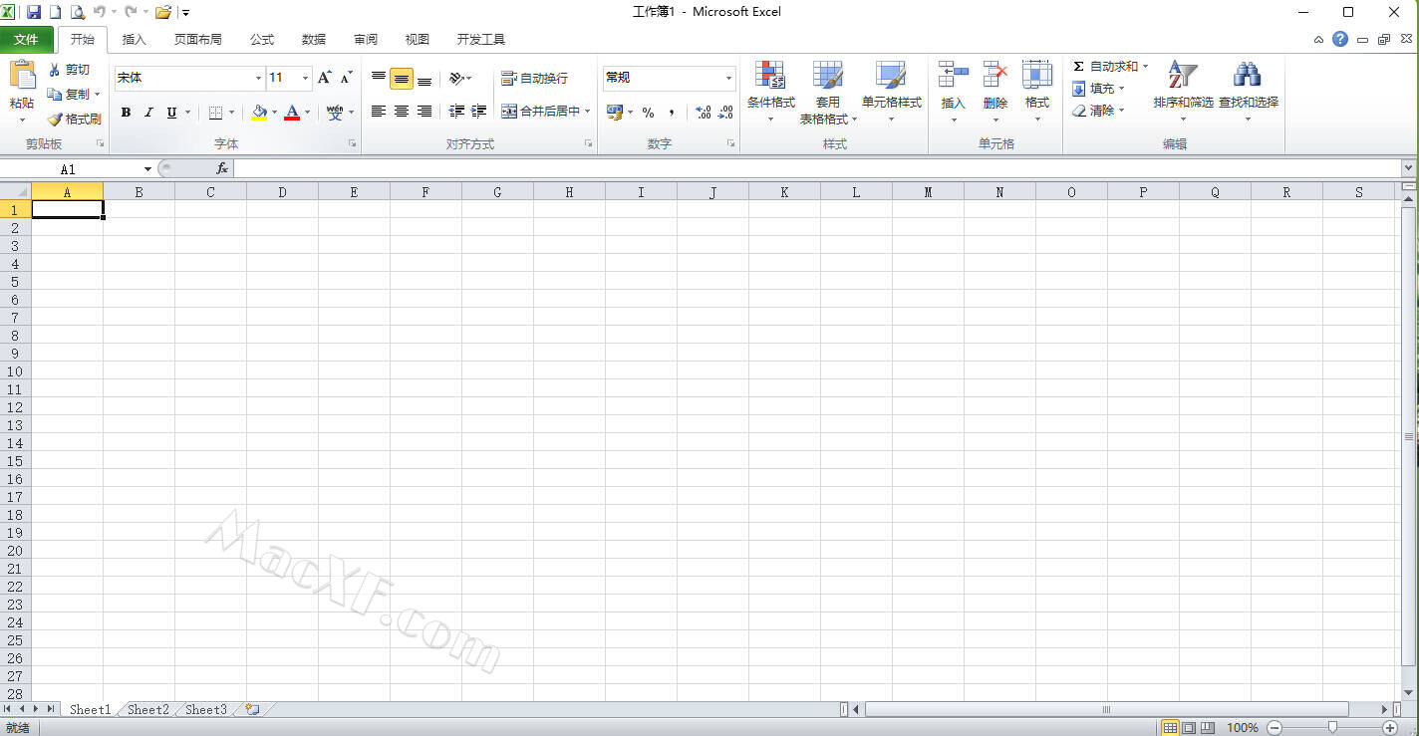Click the orientation (angled text) icon
1419x736 pixels.
[x=456, y=78]
